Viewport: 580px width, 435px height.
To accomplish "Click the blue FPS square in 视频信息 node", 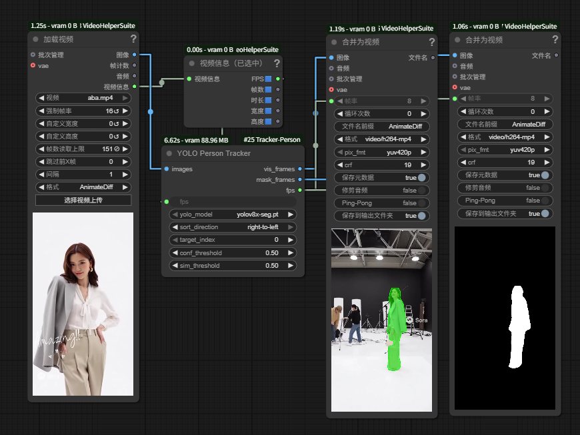I will [x=268, y=79].
